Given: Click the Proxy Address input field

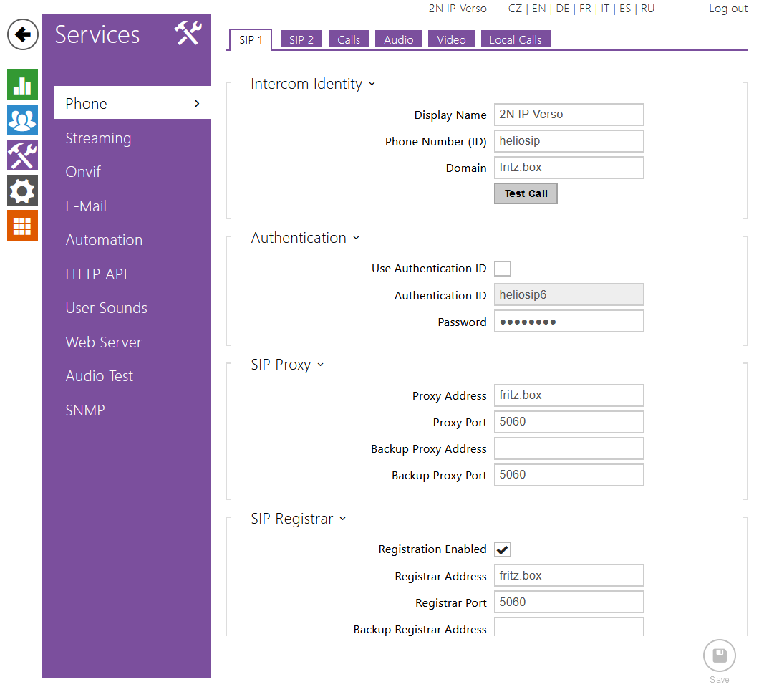Looking at the screenshot, I should [569, 395].
